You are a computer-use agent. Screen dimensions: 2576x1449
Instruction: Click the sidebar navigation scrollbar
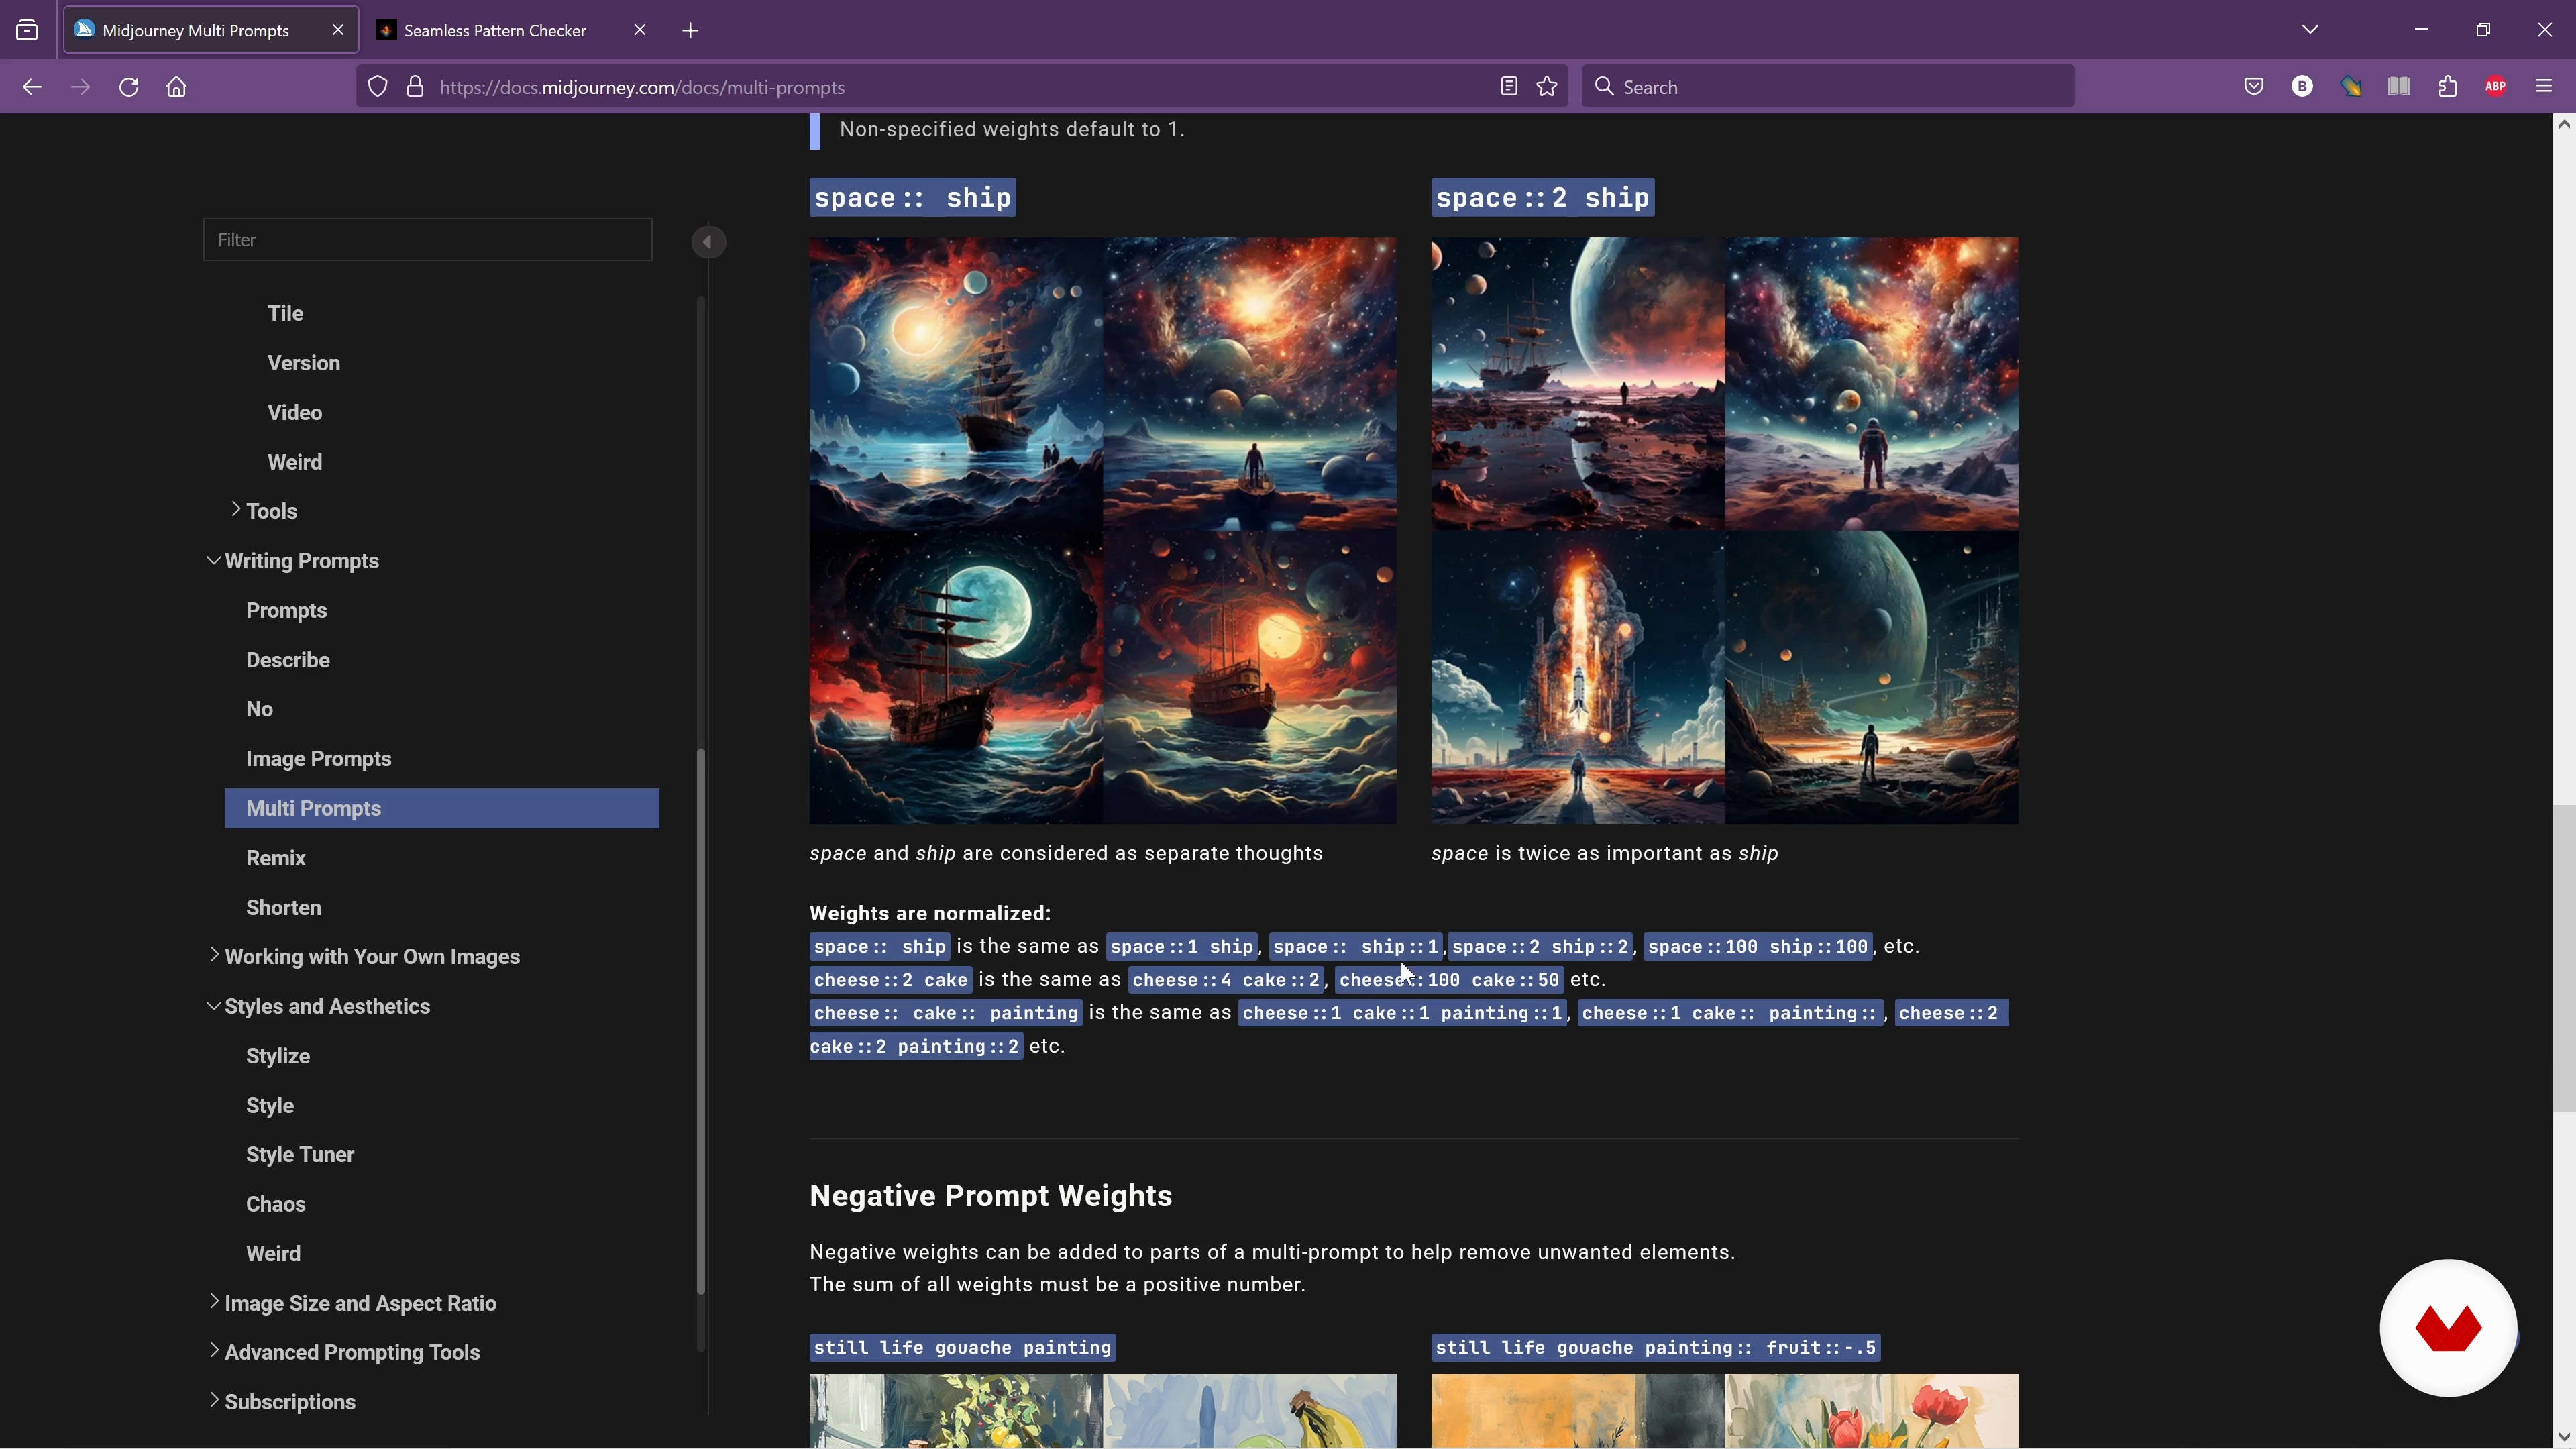pos(701,1021)
